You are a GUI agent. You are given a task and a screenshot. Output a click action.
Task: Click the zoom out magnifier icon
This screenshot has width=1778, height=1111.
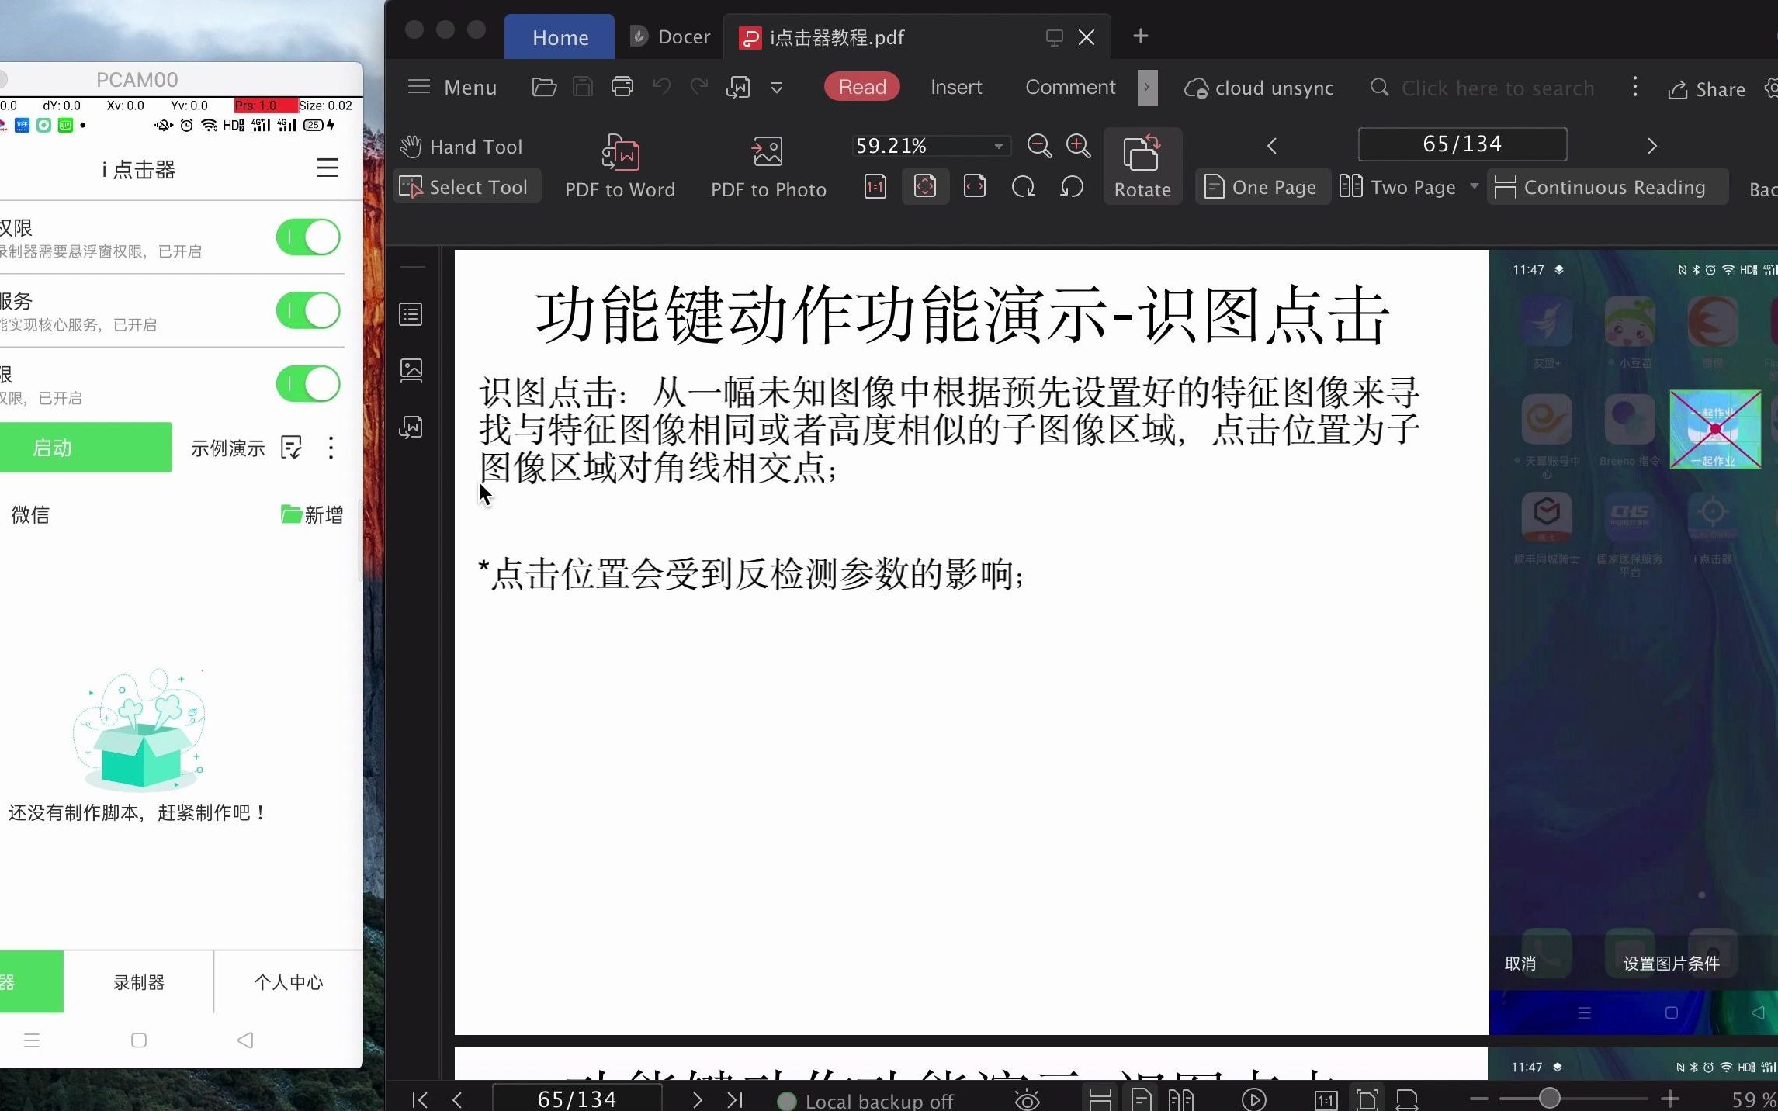(1038, 145)
